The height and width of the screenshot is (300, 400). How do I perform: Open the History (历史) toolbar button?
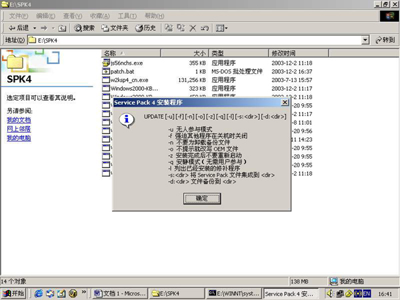click(145, 28)
